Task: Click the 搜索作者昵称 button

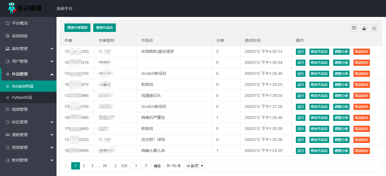Action: coord(77,28)
